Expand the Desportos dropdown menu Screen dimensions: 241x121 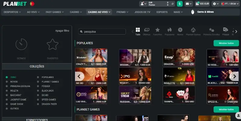tap(12, 12)
